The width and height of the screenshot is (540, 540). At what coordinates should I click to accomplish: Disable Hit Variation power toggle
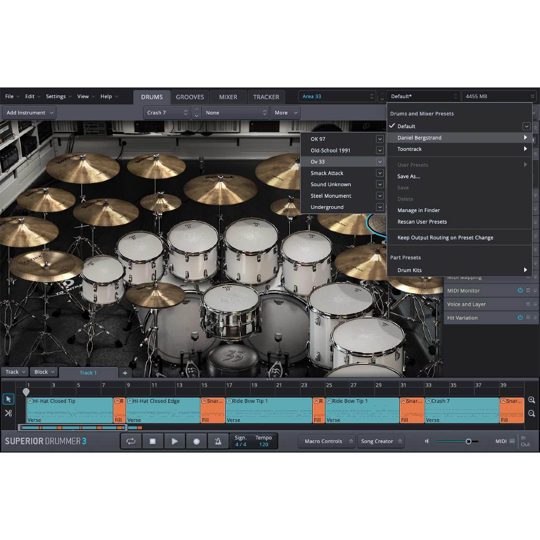(x=520, y=318)
